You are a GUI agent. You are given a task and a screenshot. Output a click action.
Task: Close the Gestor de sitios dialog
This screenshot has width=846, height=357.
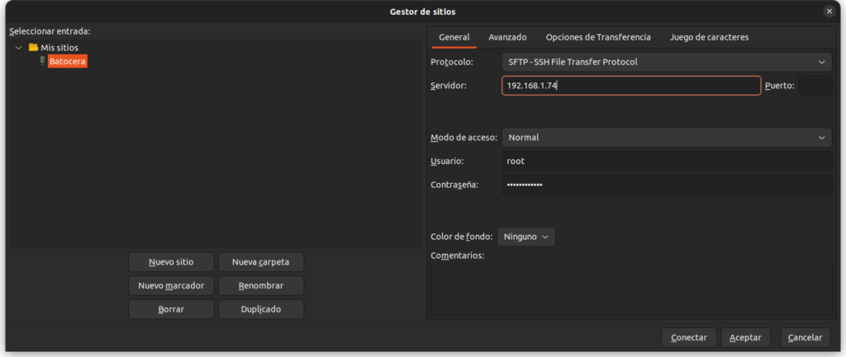[x=829, y=12]
